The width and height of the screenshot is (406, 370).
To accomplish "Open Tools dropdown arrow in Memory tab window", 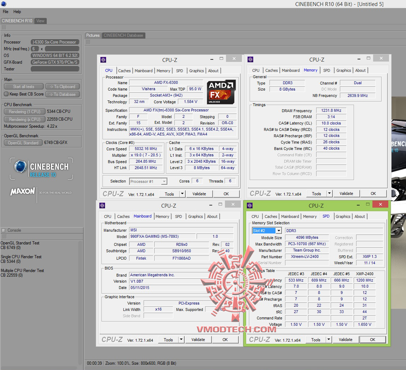I will [329, 193].
